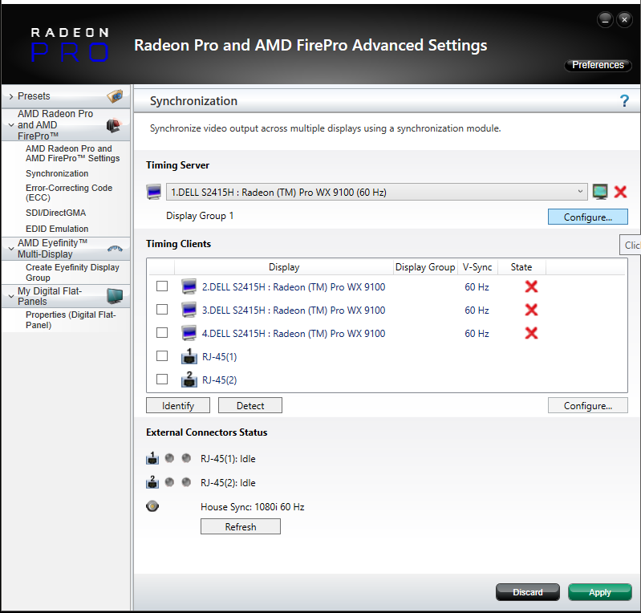Go to SDI/DirectGMA settings

tap(55, 213)
